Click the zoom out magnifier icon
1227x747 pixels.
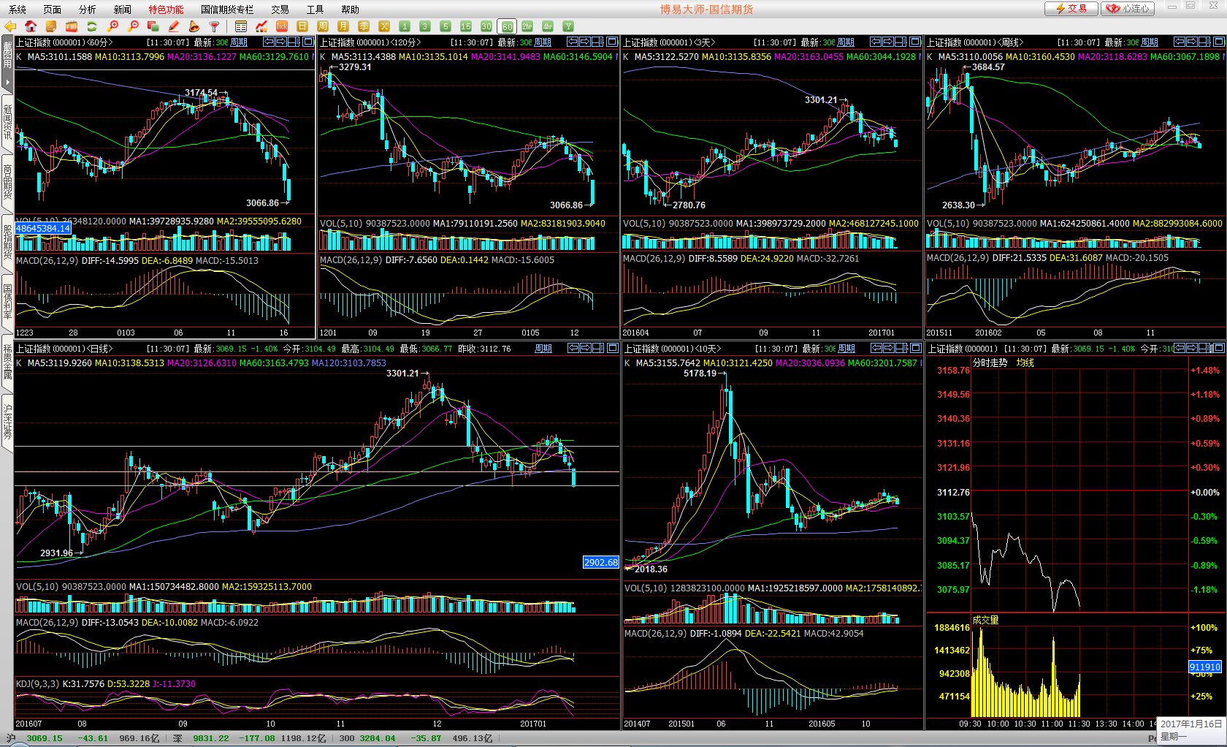click(133, 26)
